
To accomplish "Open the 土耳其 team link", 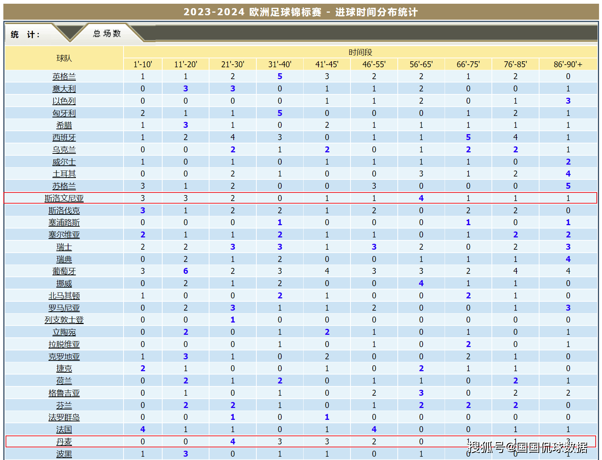I will [64, 174].
